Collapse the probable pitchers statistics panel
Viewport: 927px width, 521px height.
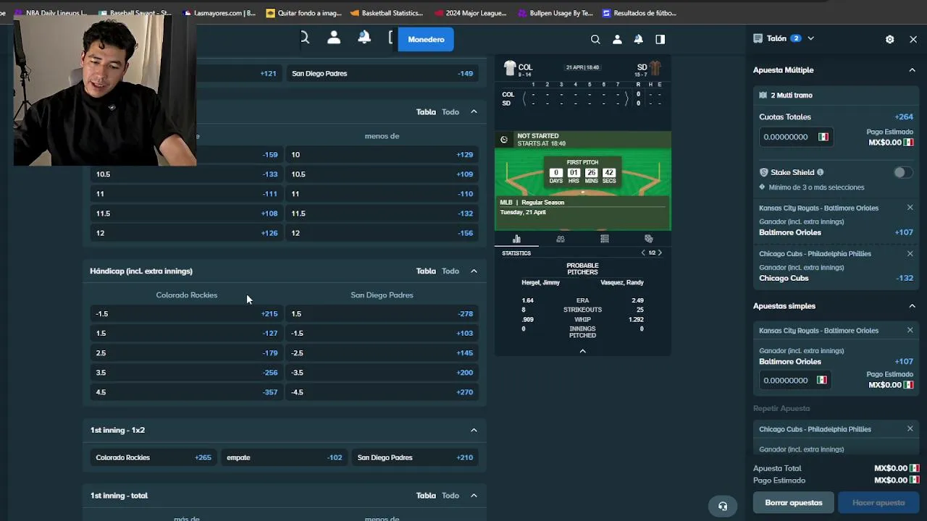[582, 351]
